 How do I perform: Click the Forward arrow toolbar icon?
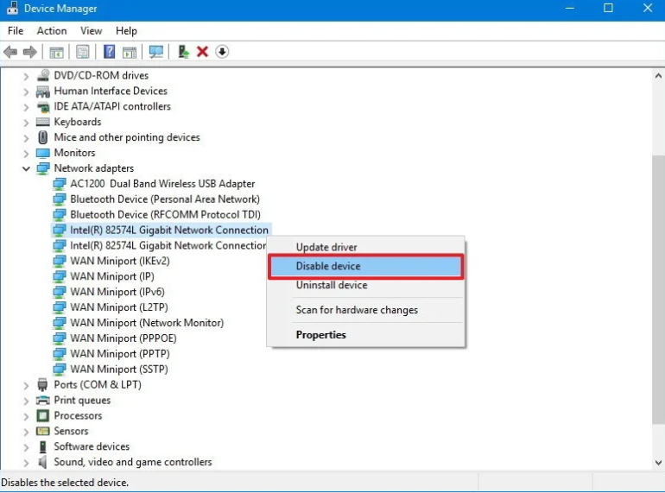coord(29,52)
